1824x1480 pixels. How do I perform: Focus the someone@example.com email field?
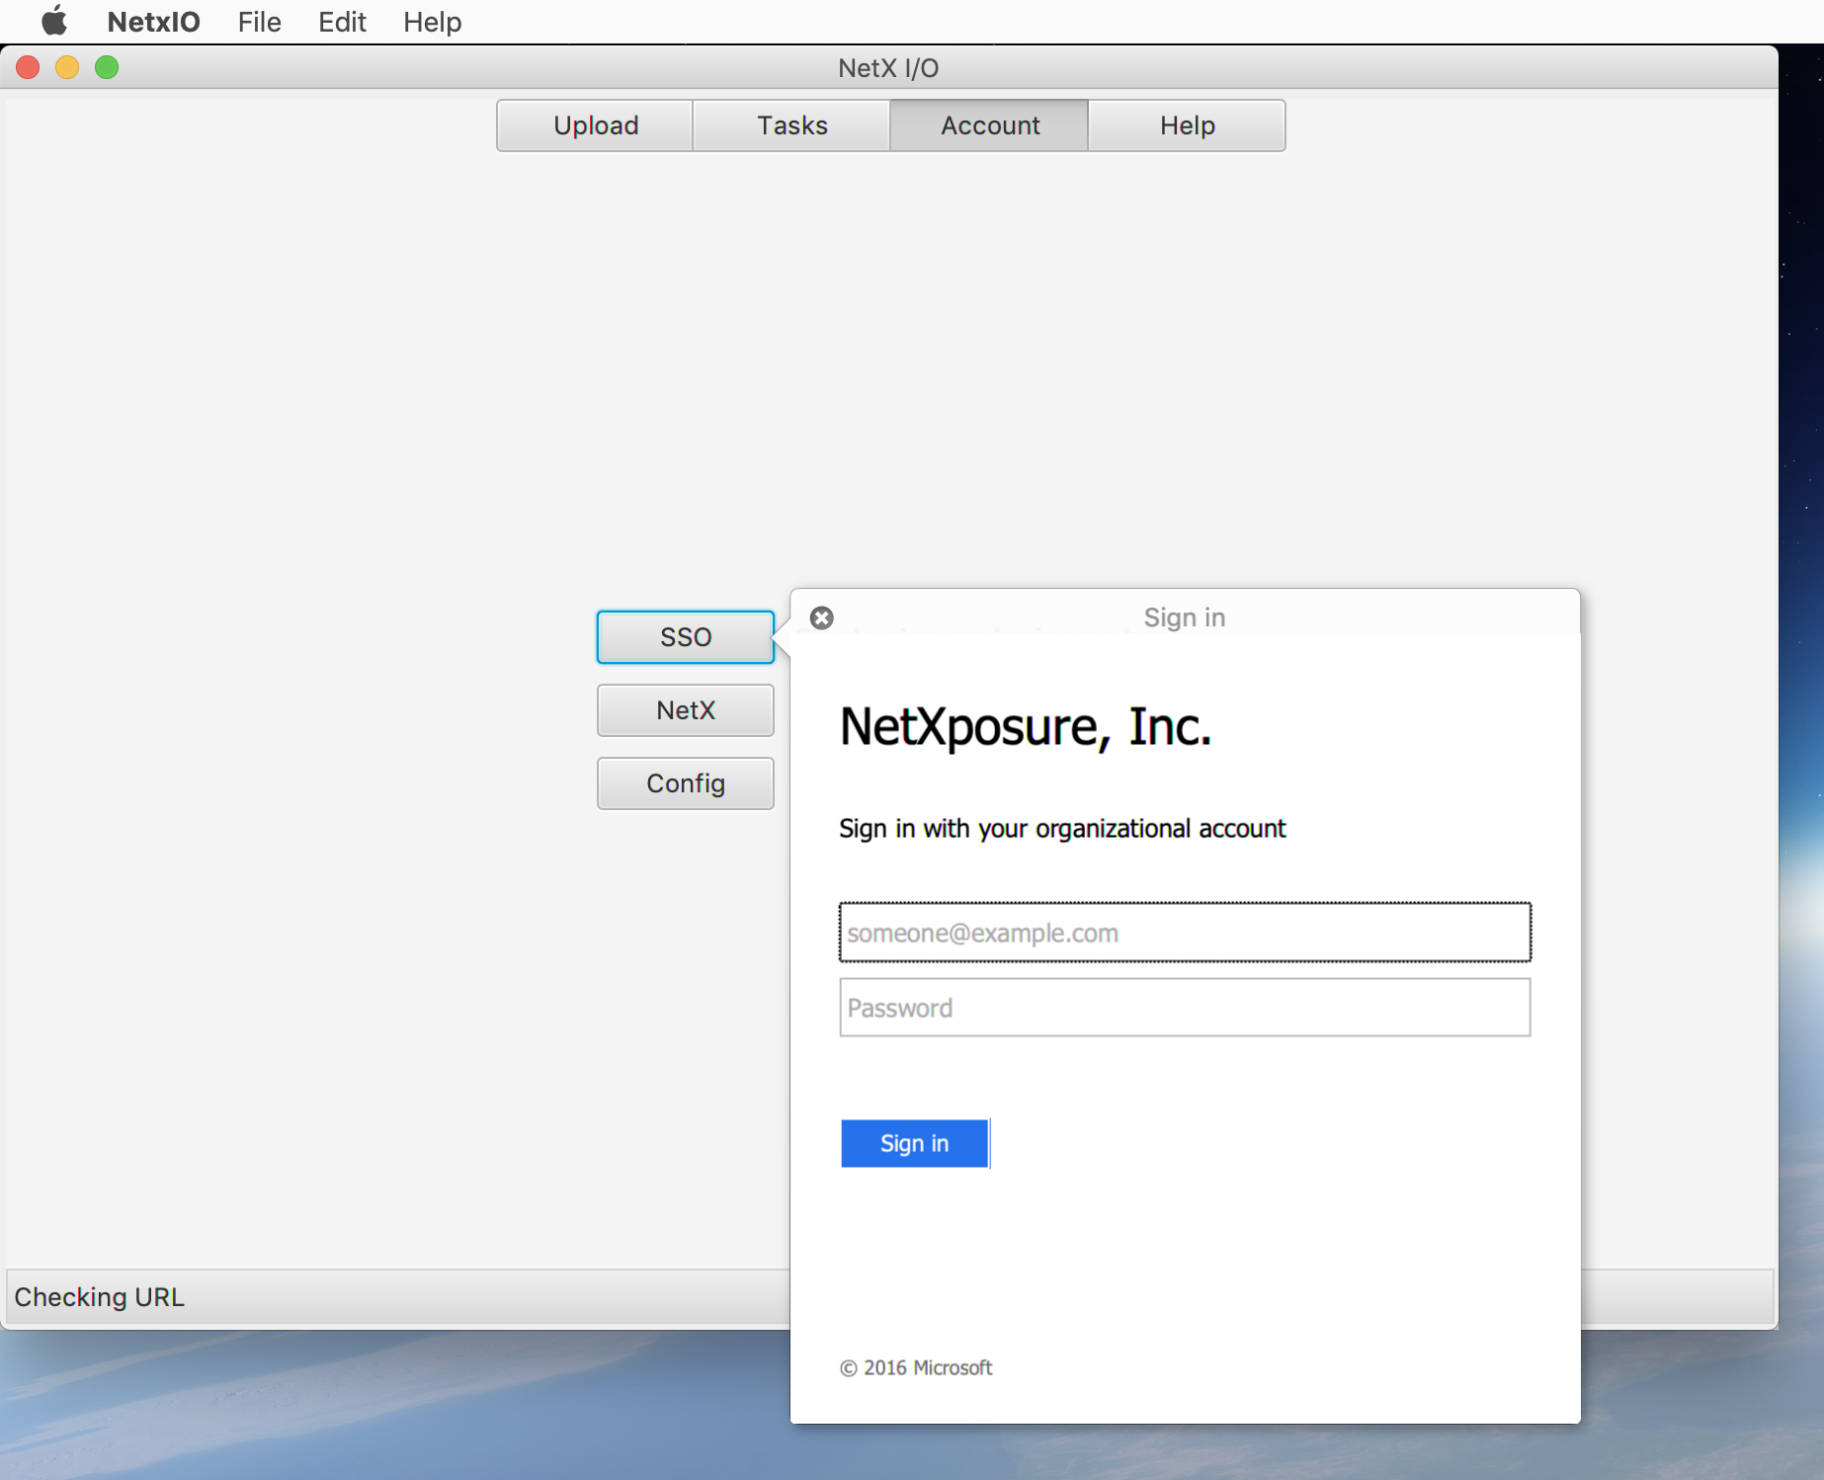(x=1185, y=933)
